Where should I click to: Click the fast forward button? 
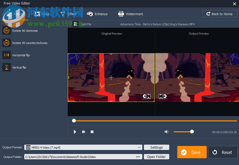83,132
